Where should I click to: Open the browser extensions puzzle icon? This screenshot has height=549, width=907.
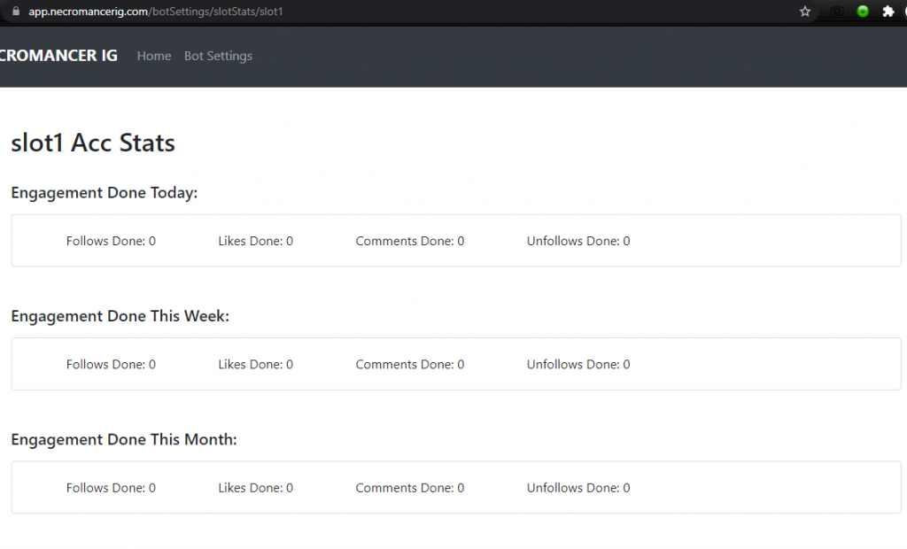tap(888, 12)
